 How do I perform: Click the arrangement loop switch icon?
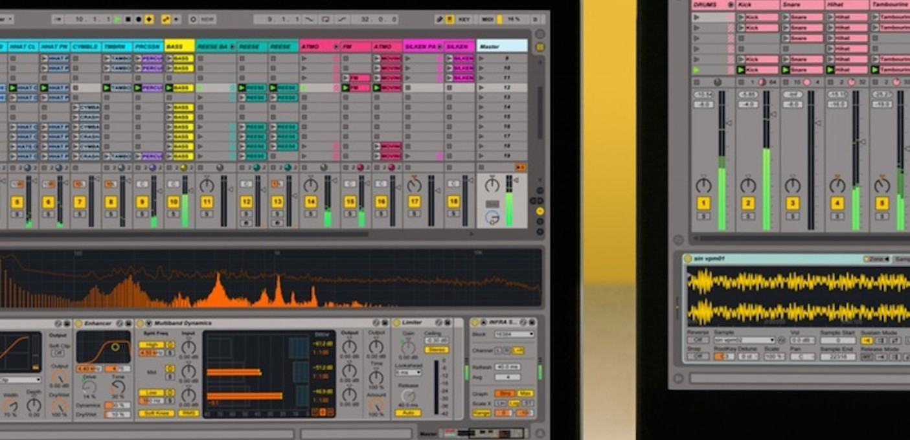click(x=326, y=19)
